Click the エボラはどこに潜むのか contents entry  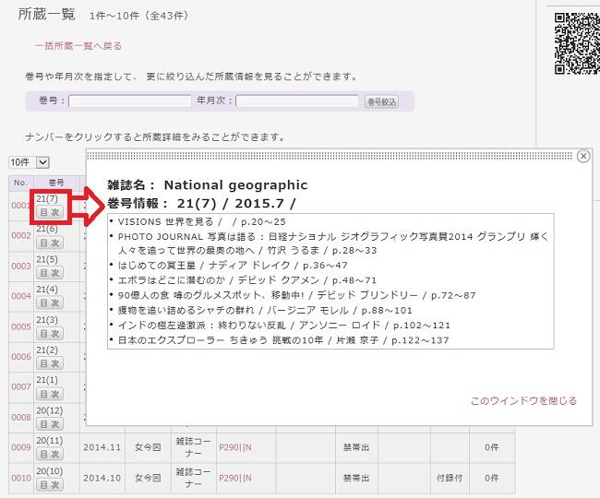pos(247,280)
